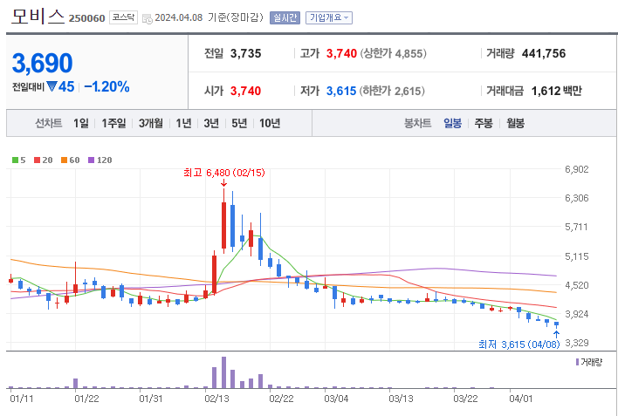The height and width of the screenshot is (416, 618).
Task: Click the 03/13 date axis label
Action: click(401, 399)
